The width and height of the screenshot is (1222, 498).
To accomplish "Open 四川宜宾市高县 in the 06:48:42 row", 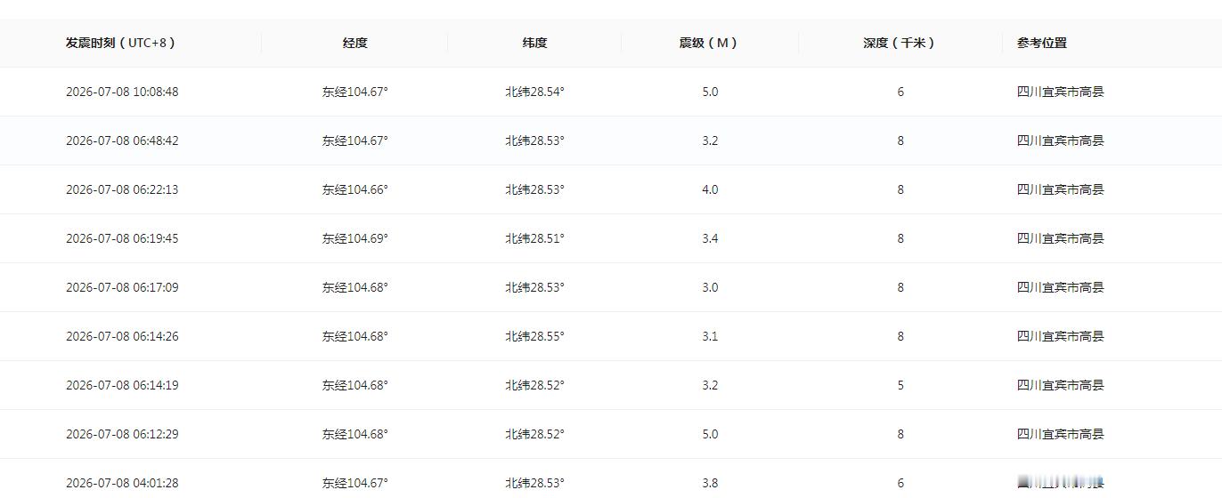I will pos(1061,141).
